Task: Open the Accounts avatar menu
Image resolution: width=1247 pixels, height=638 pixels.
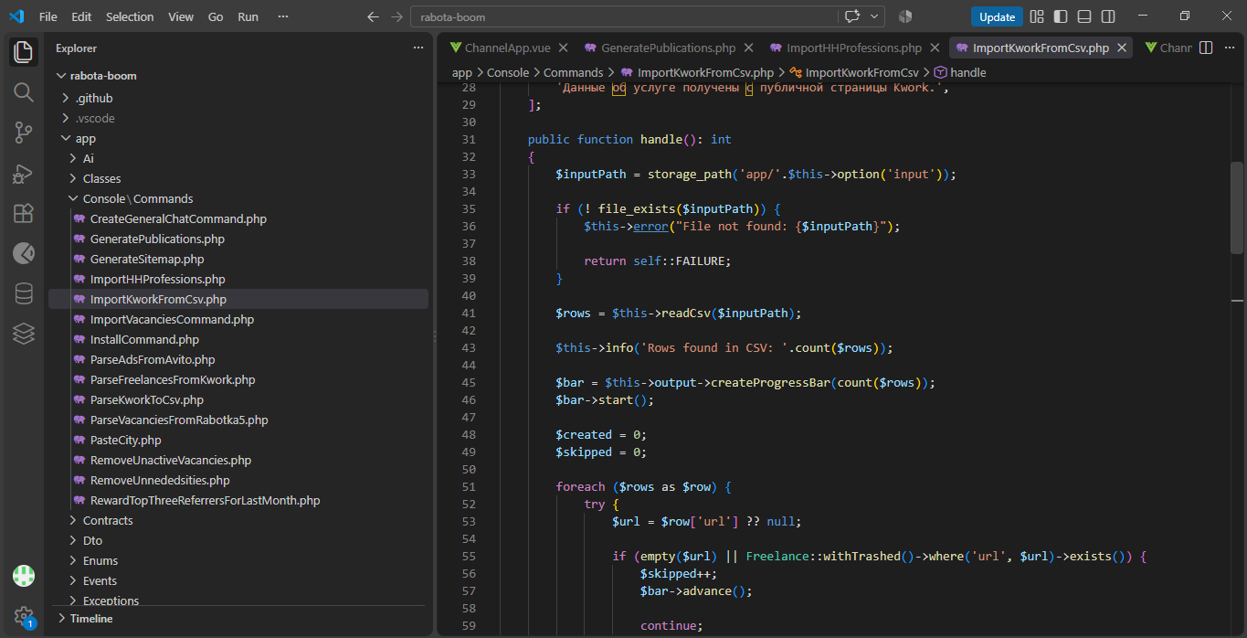Action: point(24,576)
